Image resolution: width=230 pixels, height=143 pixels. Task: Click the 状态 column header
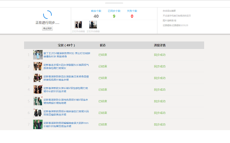pyautogui.click(x=103, y=45)
